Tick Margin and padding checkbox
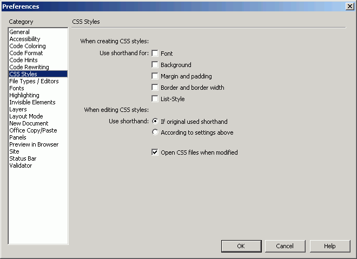The width and height of the screenshot is (357, 259). click(155, 76)
